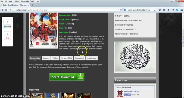Open the Fallout related post thumbnail
The image size is (184, 98).
coord(36,96)
